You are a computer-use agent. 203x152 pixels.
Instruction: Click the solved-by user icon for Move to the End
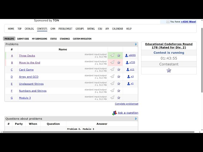tap(127, 62)
